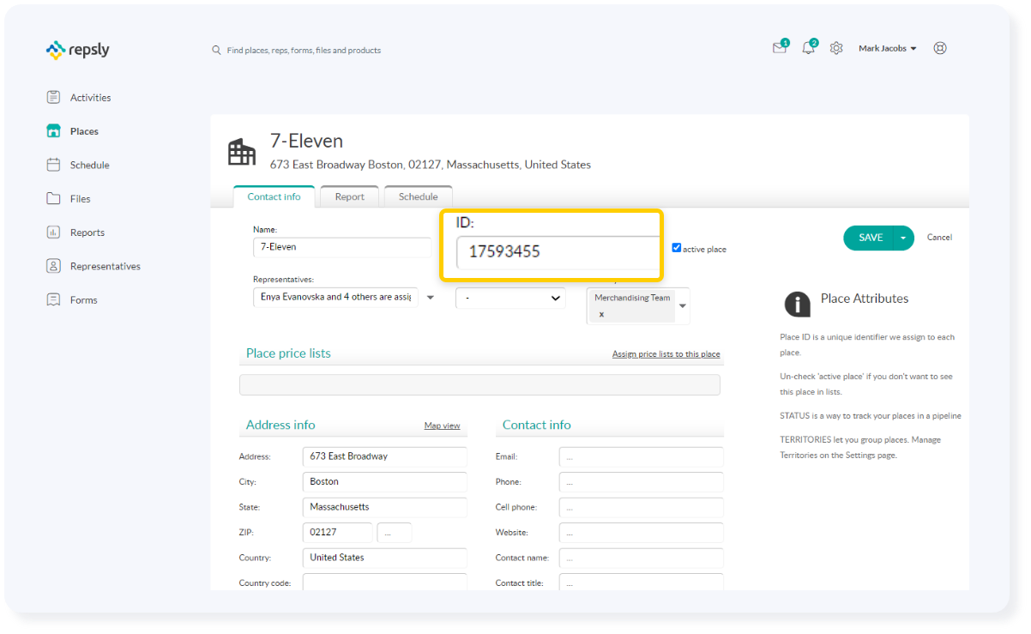Click the Country code field
This screenshot has width=1031, height=634.
coord(385,583)
